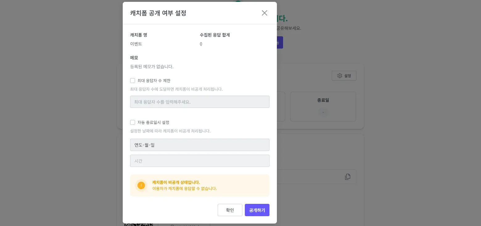Click the 설정 button text behind the dialog
This screenshot has height=226, width=481.
click(348, 76)
